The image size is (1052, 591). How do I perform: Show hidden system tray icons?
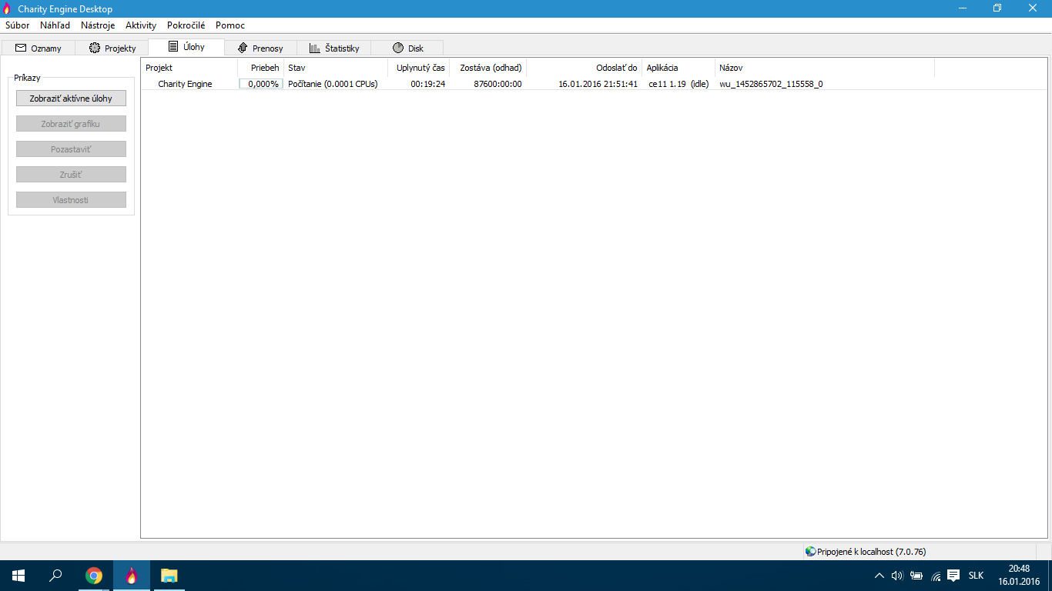(879, 576)
